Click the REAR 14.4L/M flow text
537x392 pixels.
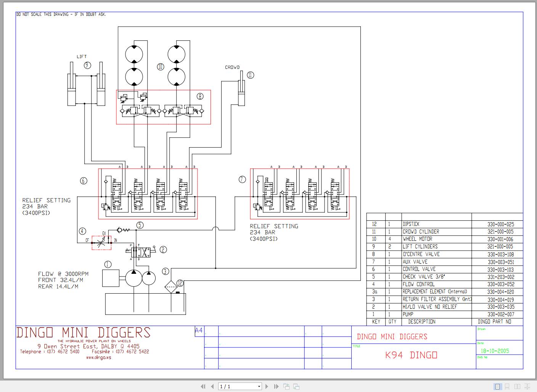[58, 286]
